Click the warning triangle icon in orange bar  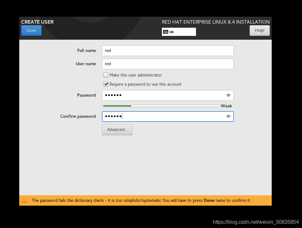pyautogui.click(x=24, y=200)
